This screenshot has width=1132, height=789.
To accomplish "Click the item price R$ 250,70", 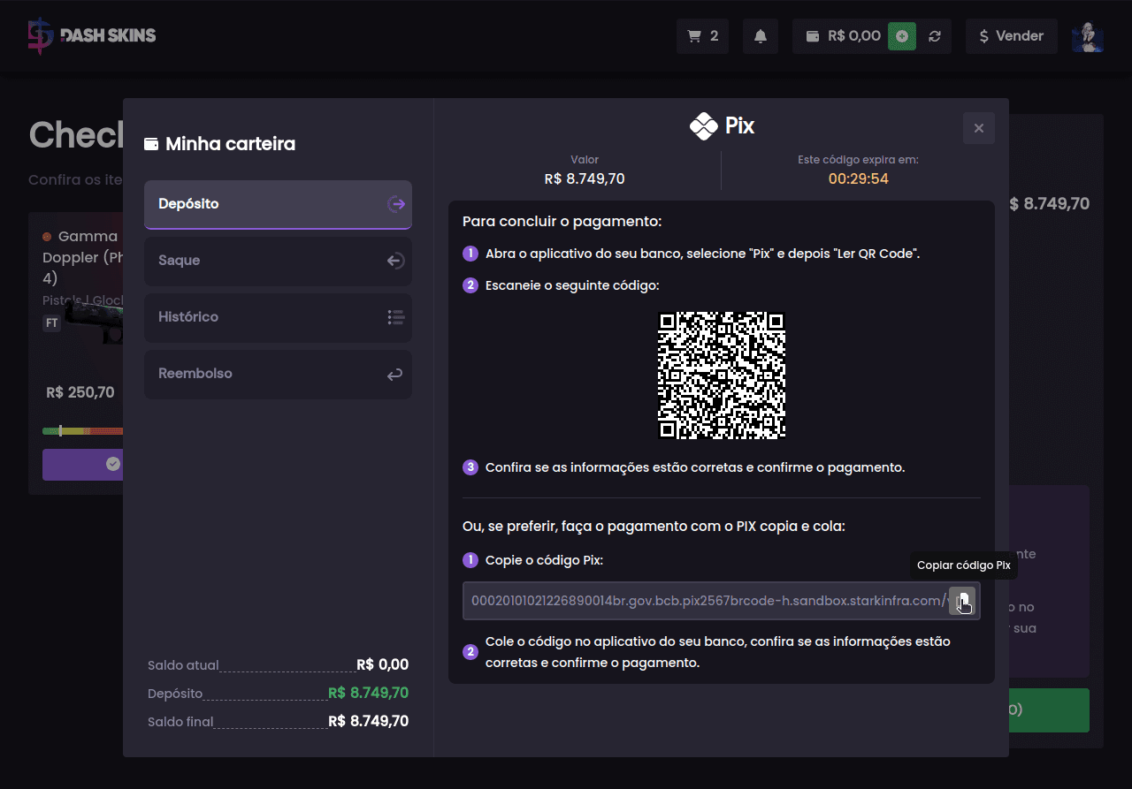I will tap(80, 392).
